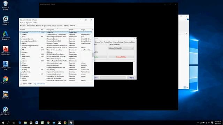
Task: Select the Netlogon service row
Action: [x=56, y=52]
